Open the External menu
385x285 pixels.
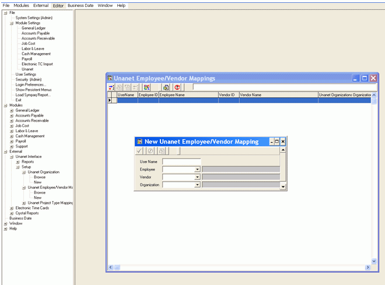(x=41, y=5)
